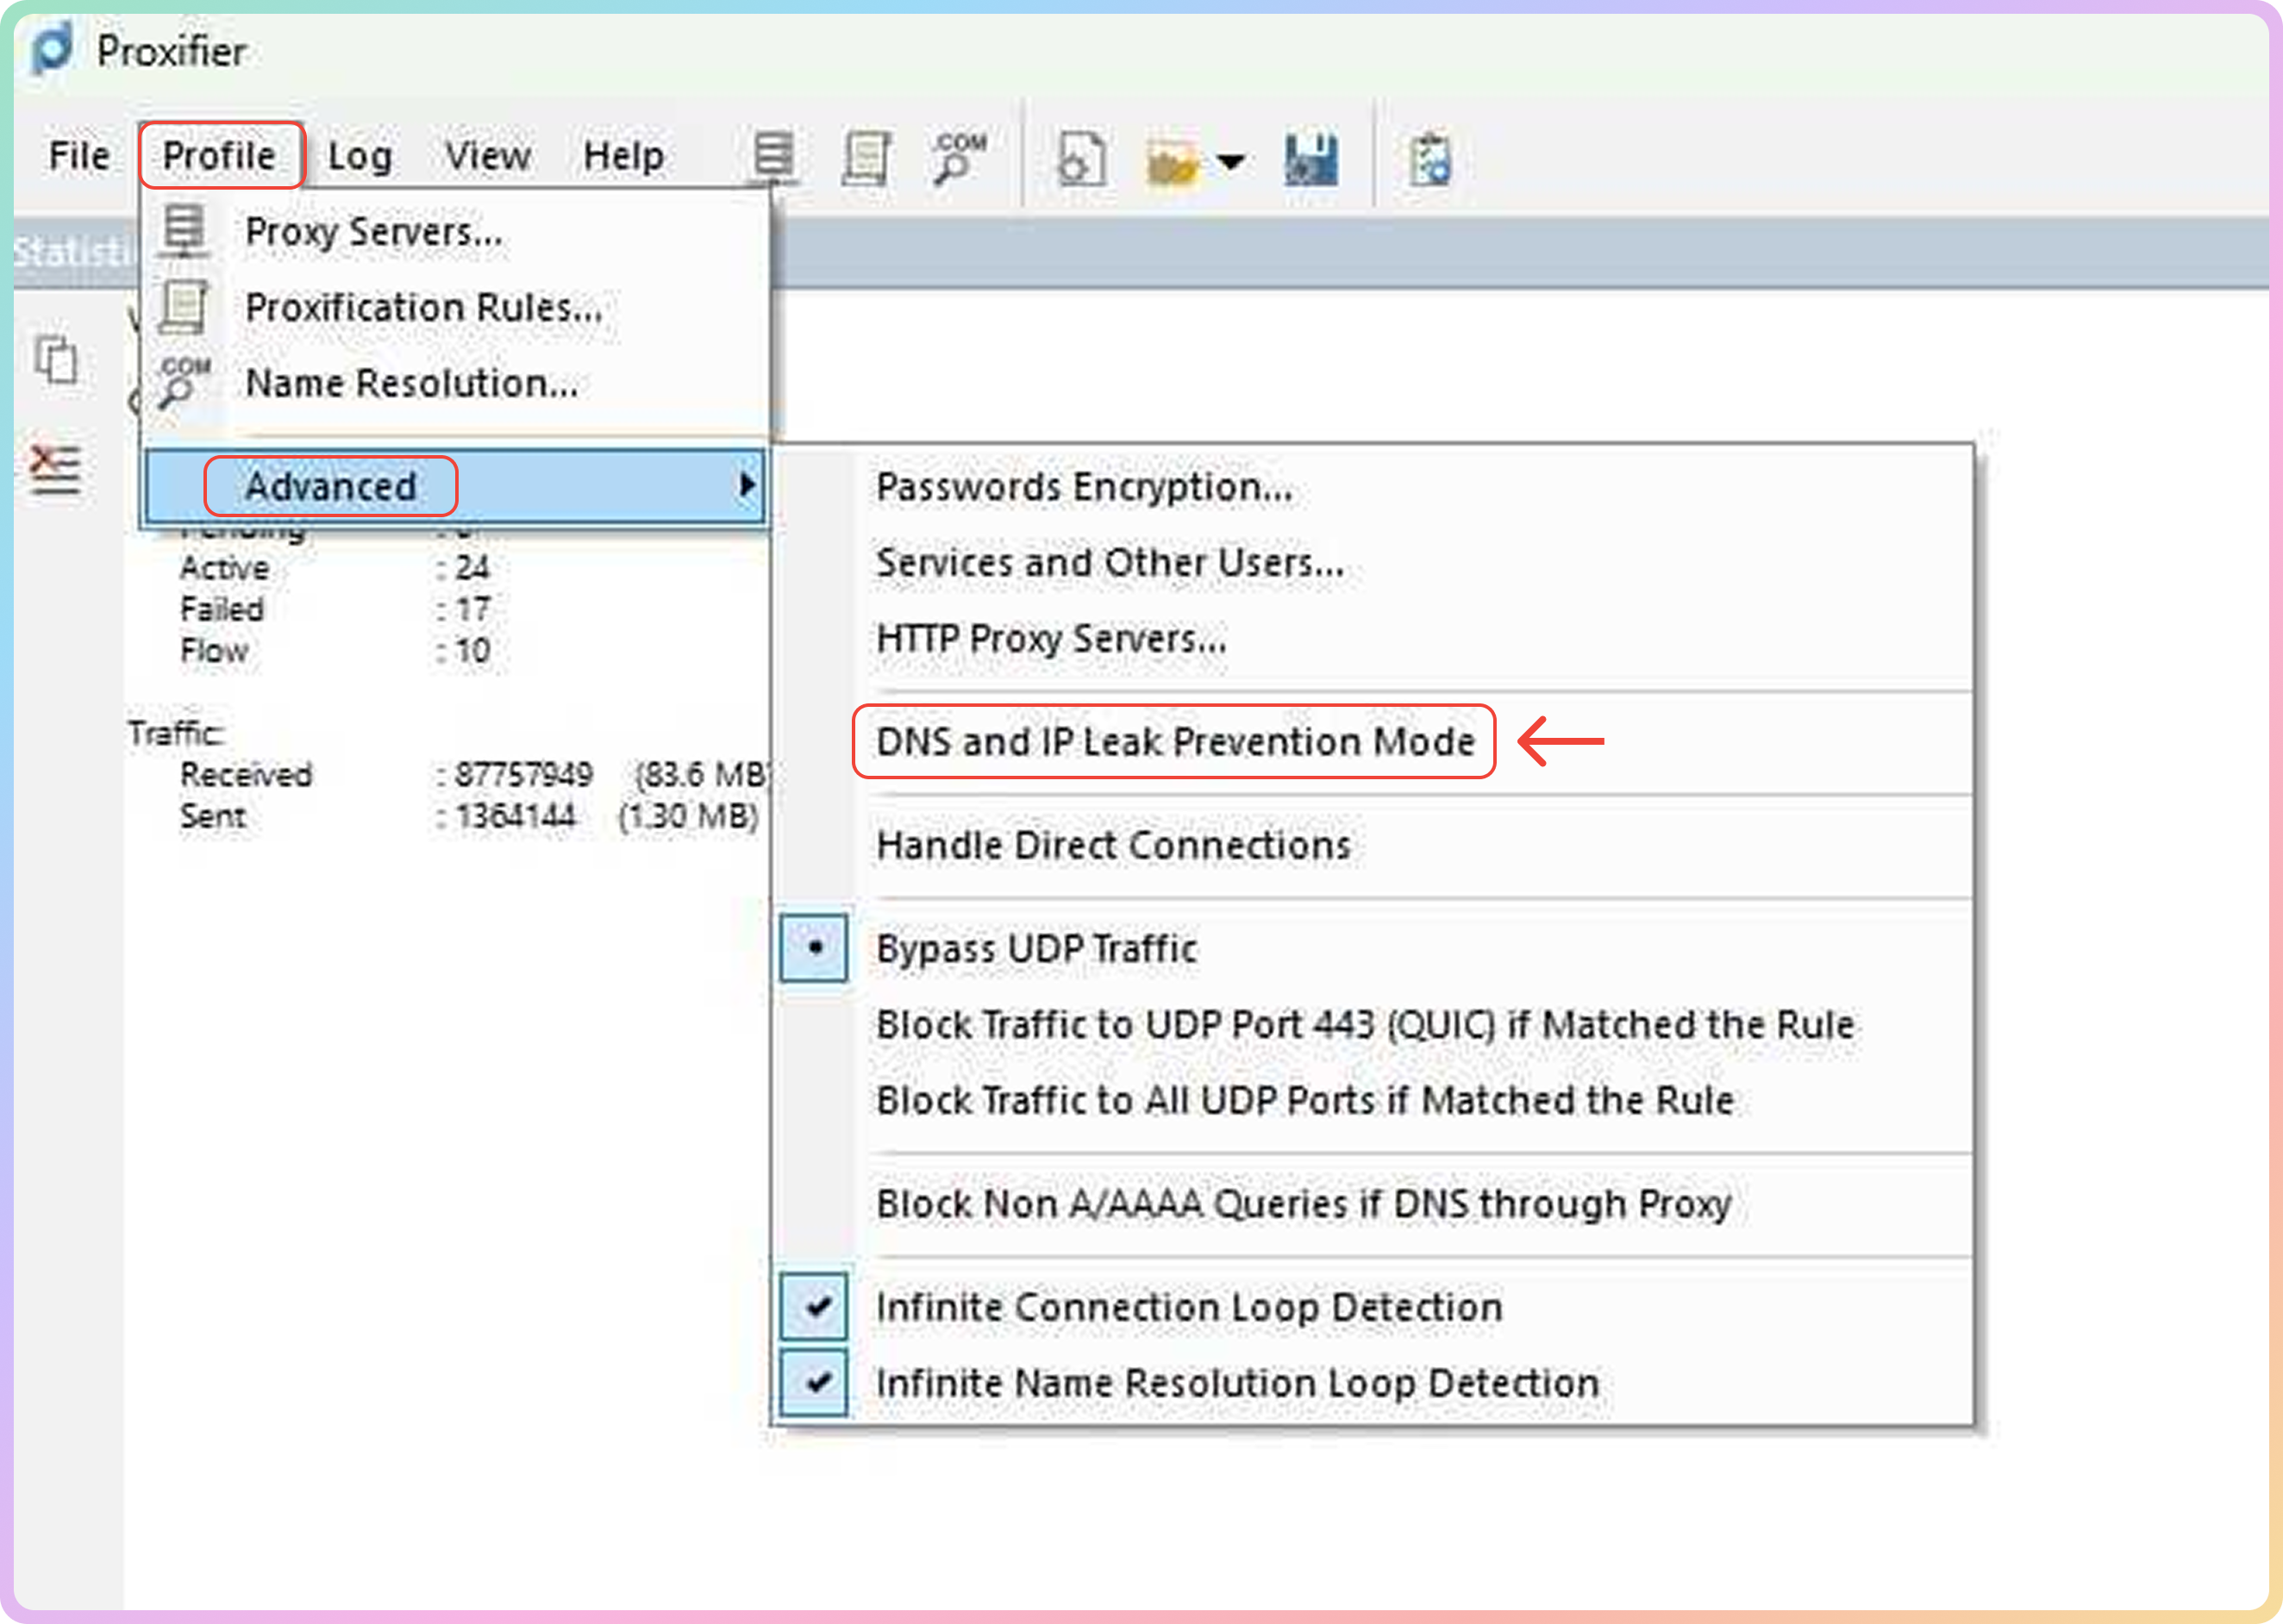This screenshot has width=2283, height=1624.
Task: Expand the Advanced submenu arrow
Action: tap(745, 485)
